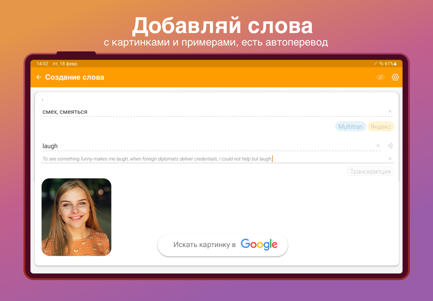Select the woman photo thumbnail
The image size is (433, 301).
76,217
